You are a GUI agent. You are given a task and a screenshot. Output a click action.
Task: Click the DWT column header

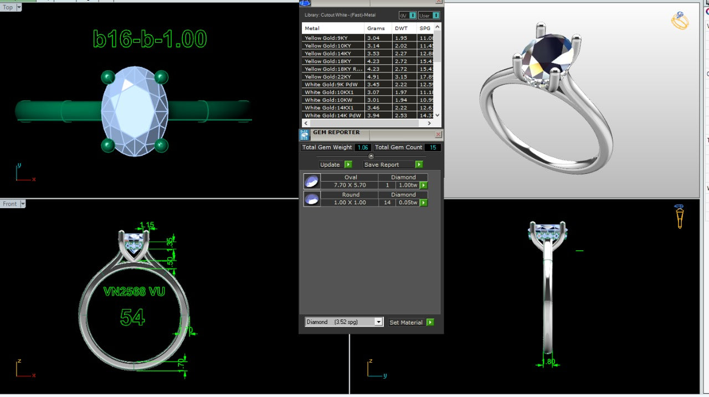405,28
